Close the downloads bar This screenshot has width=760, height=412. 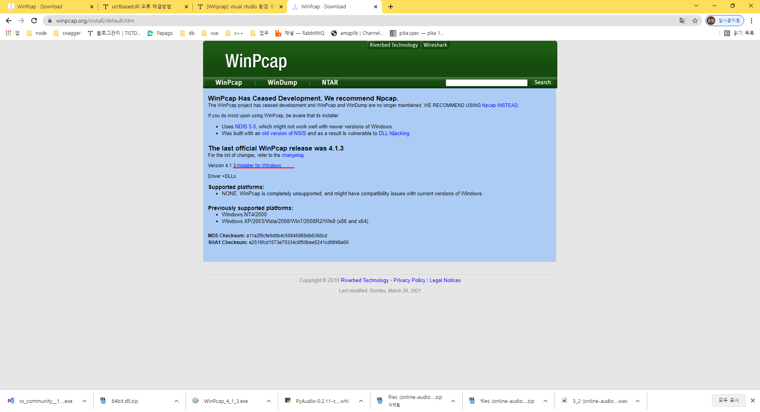[753, 401]
